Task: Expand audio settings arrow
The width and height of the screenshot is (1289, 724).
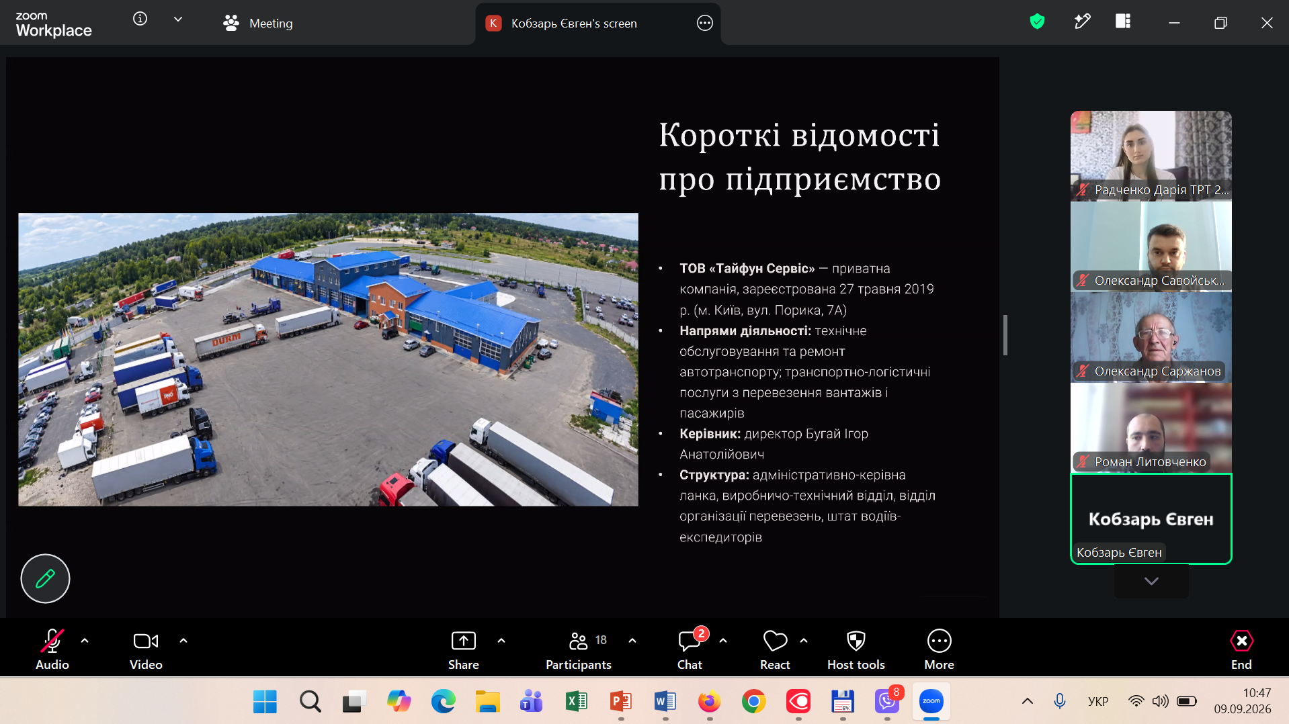Action: point(85,641)
